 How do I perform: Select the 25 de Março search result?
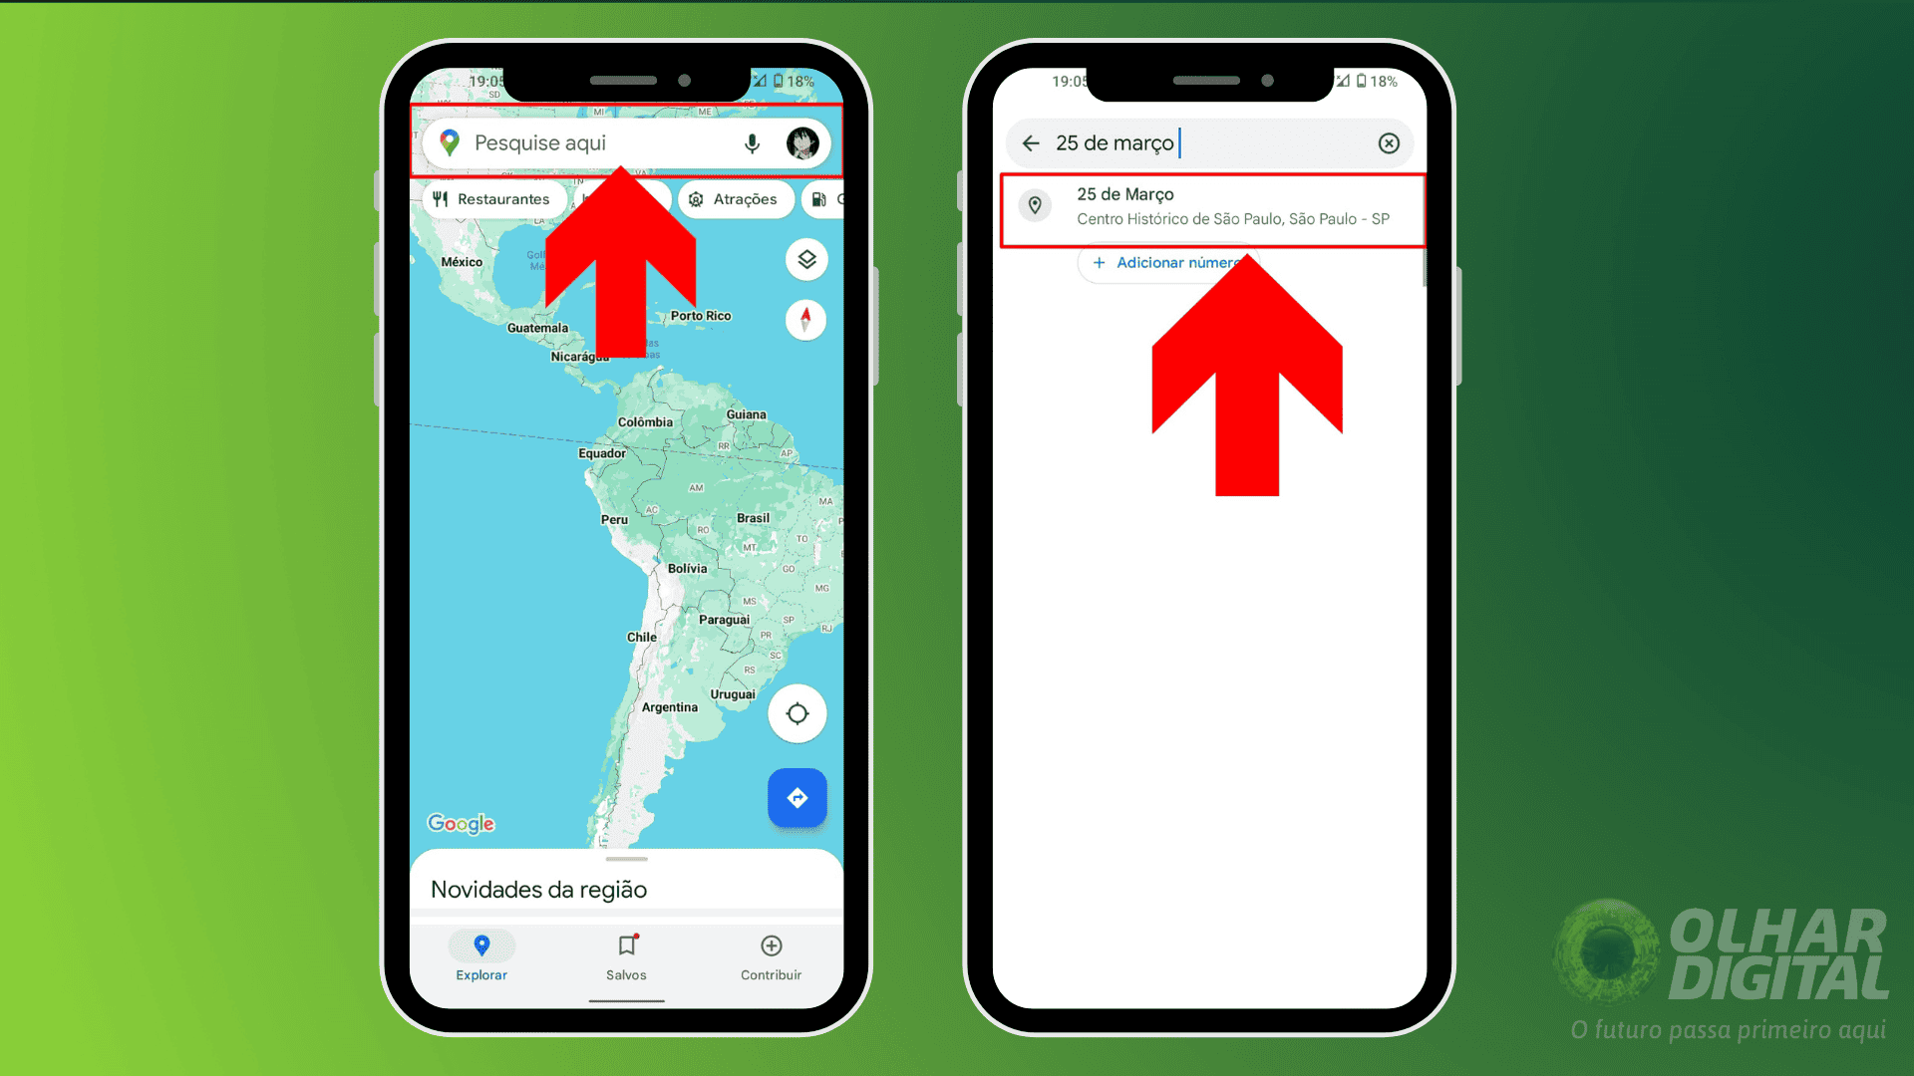1211,205
